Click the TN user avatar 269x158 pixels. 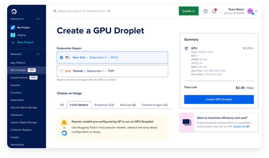point(250,11)
